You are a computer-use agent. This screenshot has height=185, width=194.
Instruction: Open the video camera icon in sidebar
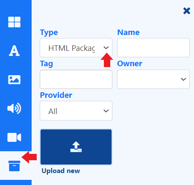pyautogui.click(x=14, y=137)
